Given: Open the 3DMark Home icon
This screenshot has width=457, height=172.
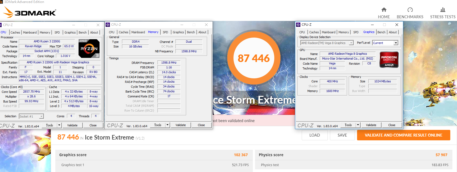Looking at the screenshot, I should point(384,10).
